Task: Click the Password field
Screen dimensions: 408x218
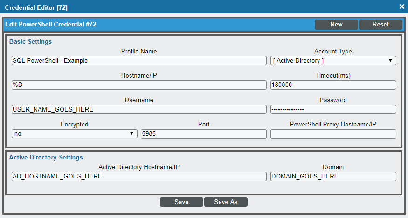Action: [333, 109]
